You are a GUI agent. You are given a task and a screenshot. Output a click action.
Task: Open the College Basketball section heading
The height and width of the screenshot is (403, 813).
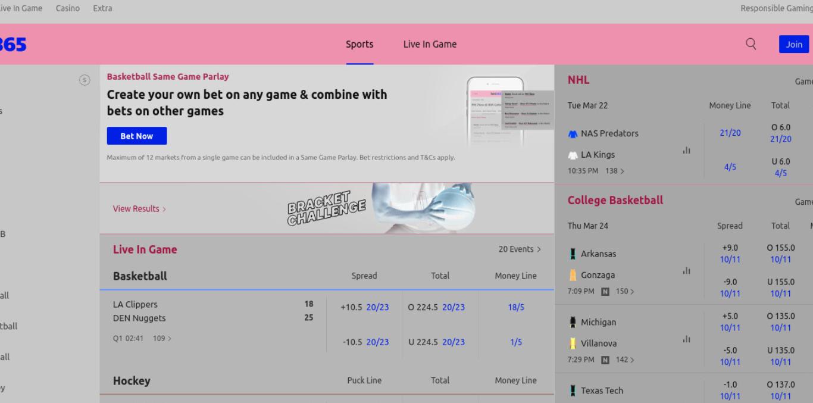point(615,201)
